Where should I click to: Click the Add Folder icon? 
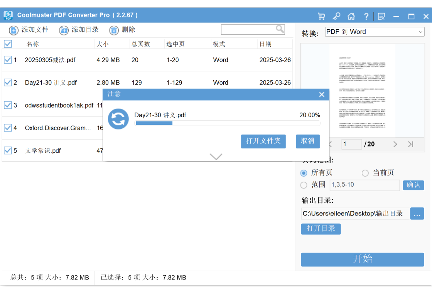[x=64, y=30]
